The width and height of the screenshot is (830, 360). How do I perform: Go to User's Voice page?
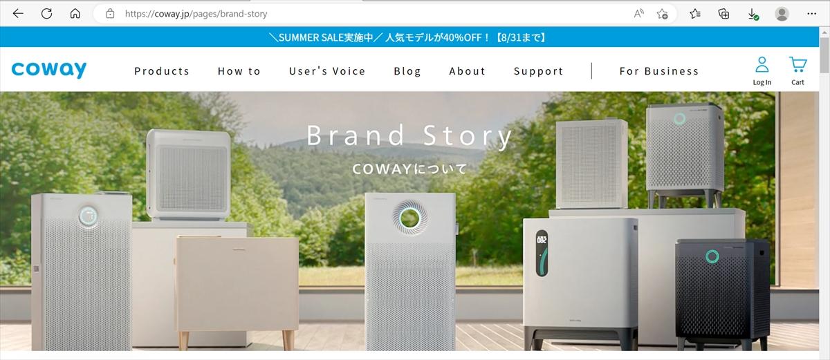coord(327,71)
